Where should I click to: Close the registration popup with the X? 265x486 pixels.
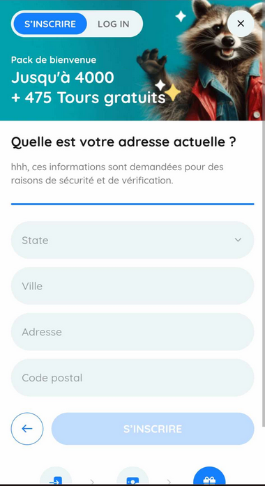[x=241, y=24]
